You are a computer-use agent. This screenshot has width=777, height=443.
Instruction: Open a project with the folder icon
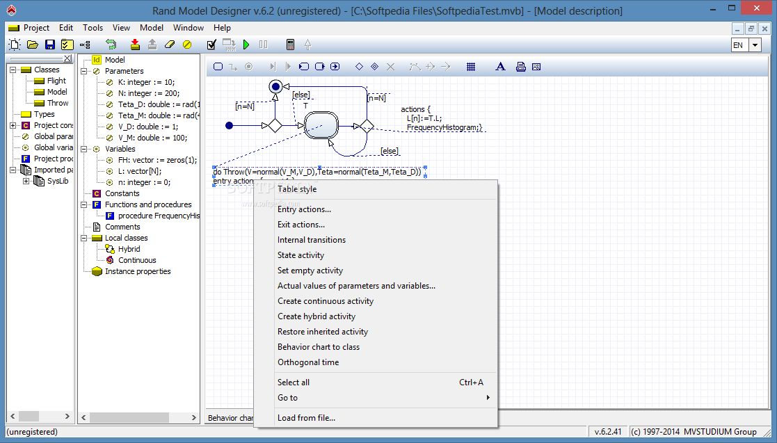[x=33, y=45]
